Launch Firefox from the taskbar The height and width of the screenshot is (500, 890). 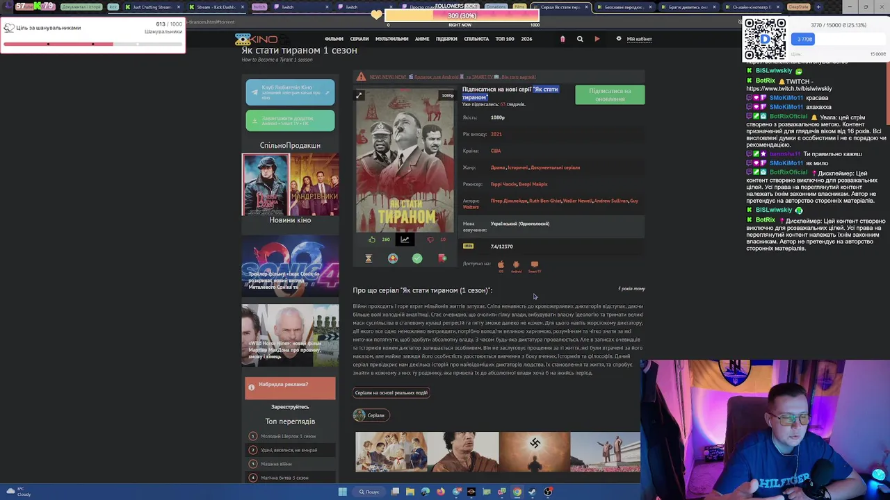click(x=441, y=492)
